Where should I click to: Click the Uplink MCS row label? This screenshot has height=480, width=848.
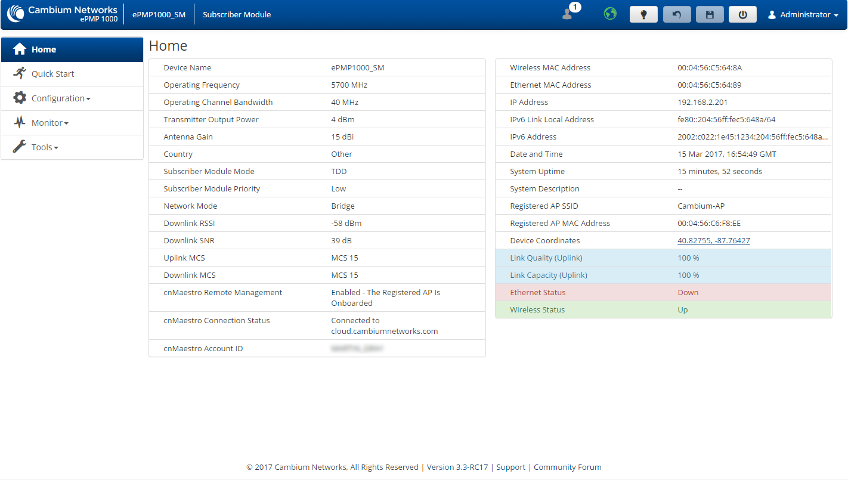[184, 258]
